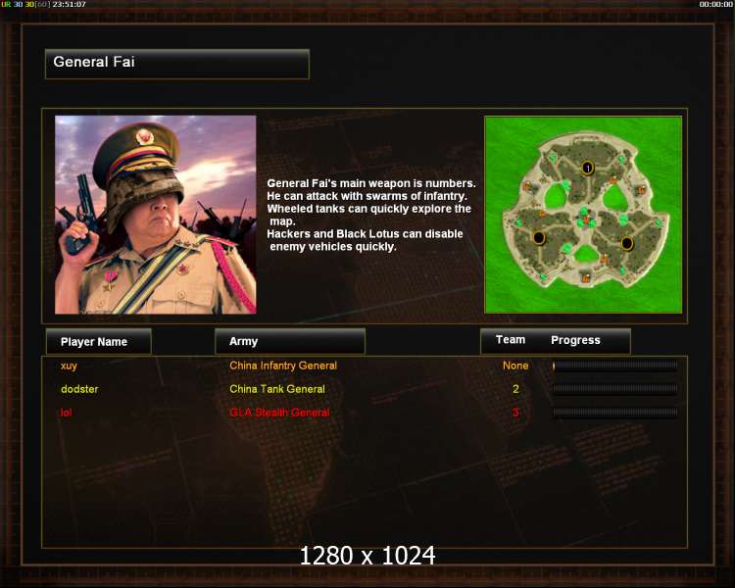
Task: Click lol's loading progress bar
Action: coord(614,413)
